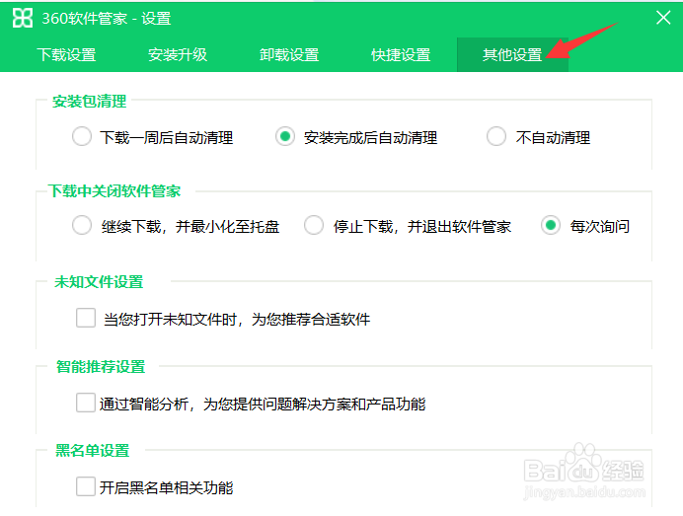Choose 安装完成后自动清理 radio button
This screenshot has height=516, width=683.
tap(285, 136)
